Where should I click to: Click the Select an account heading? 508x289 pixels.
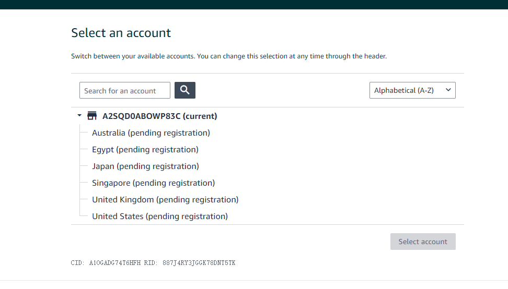point(121,33)
